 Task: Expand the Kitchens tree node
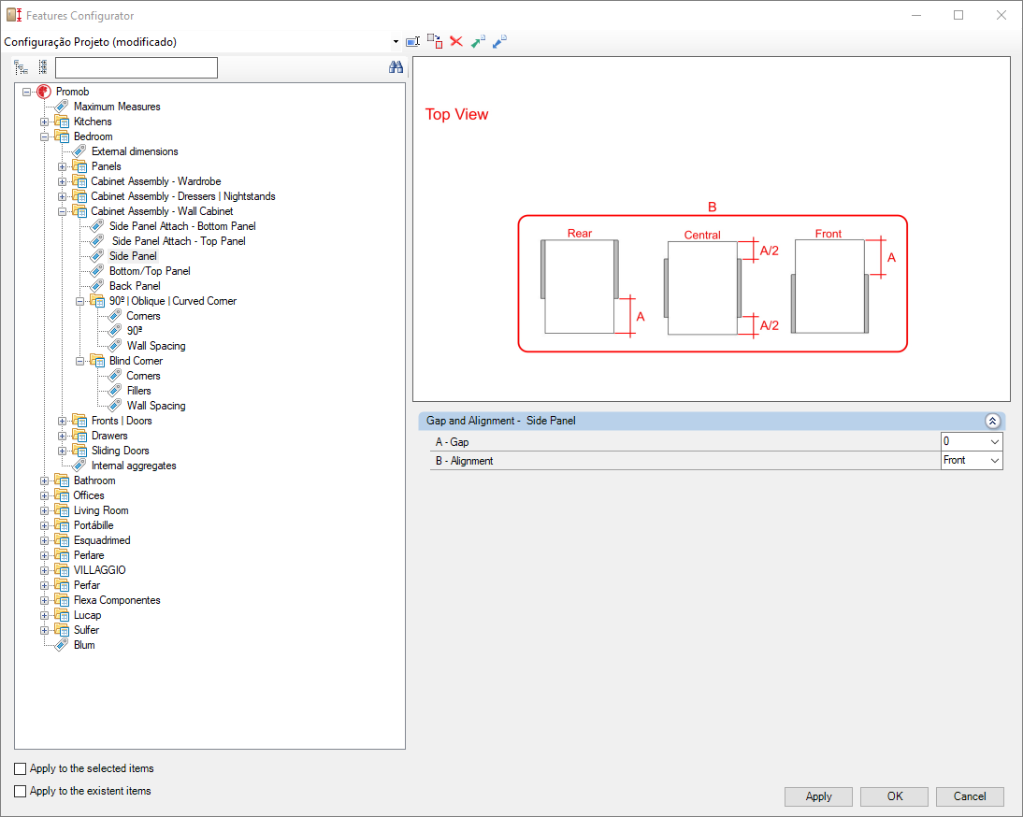pyautogui.click(x=44, y=122)
